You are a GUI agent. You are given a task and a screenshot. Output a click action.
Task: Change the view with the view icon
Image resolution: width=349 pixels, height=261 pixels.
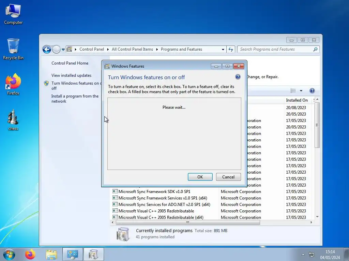pos(293,90)
